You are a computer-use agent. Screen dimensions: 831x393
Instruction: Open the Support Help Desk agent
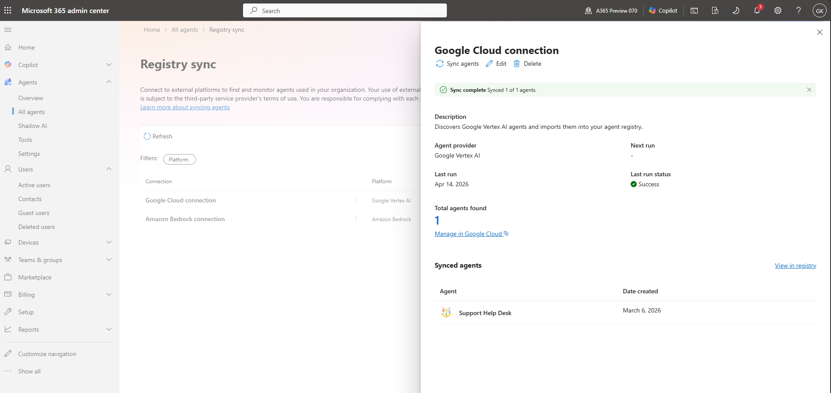tap(485, 313)
